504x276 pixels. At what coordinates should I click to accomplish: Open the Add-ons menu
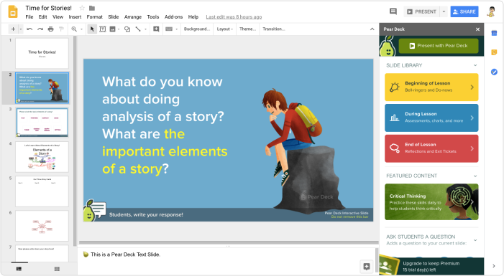pyautogui.click(x=173, y=17)
